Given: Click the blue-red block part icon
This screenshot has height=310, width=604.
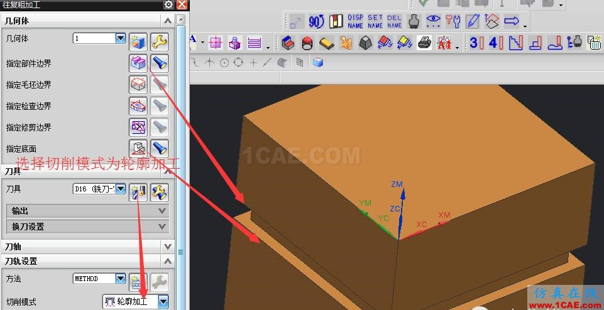Looking at the screenshot, I should (287, 43).
